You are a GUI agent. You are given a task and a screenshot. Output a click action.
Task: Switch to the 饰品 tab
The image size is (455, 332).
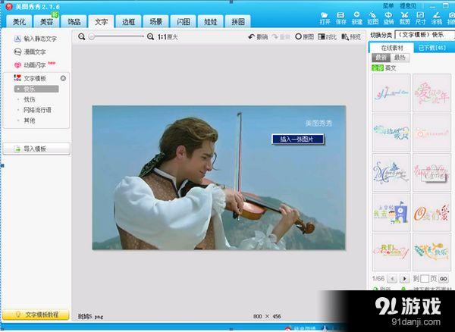coord(74,21)
